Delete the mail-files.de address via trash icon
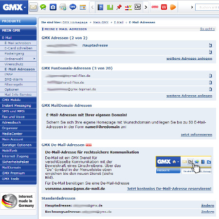219x219 pixels. [210, 76]
